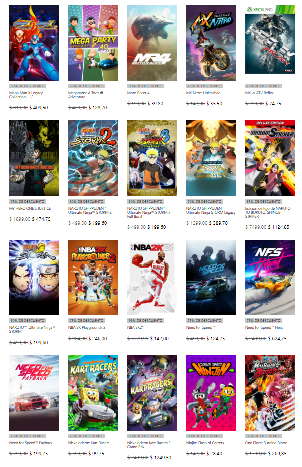Screen dimensions: 302x467
Task: Click the Nickelodeon Kart Racers 2: Grand Prix title
Action: pyautogui.click(x=149, y=445)
